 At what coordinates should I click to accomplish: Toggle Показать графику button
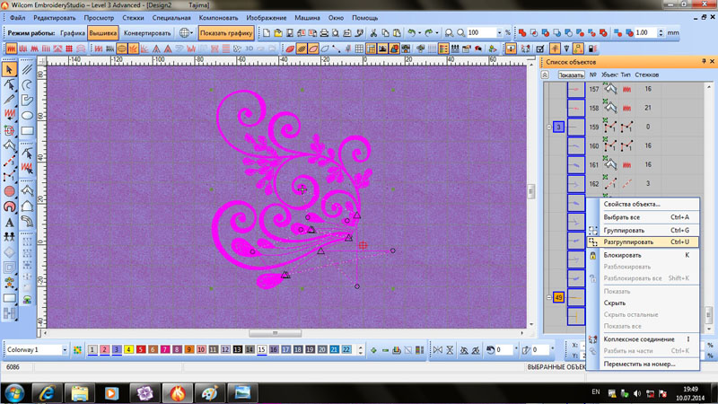point(226,33)
